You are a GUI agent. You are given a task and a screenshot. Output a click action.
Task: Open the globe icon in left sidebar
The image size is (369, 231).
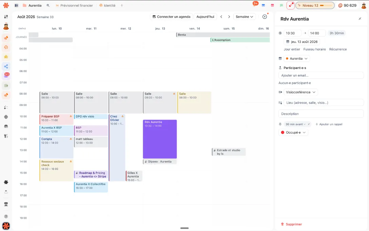pos(6,117)
